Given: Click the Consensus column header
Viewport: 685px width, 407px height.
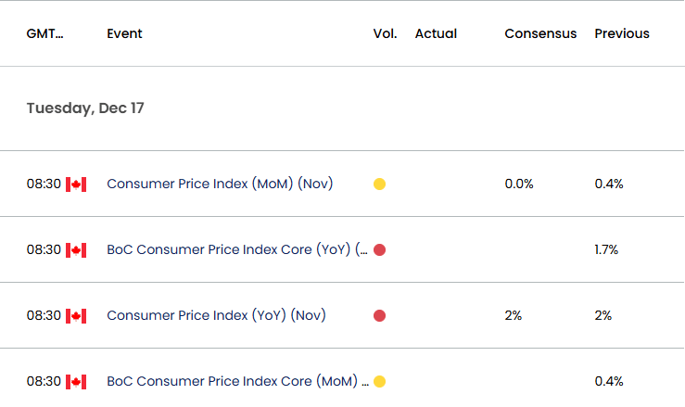Looking at the screenshot, I should coord(540,33).
